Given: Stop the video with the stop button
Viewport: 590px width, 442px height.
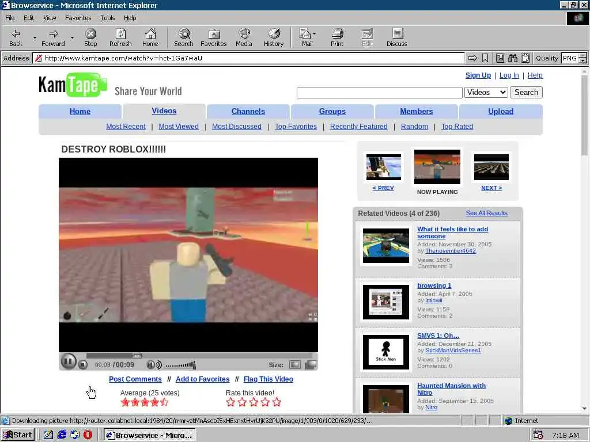Looking at the screenshot, I should [83, 364].
